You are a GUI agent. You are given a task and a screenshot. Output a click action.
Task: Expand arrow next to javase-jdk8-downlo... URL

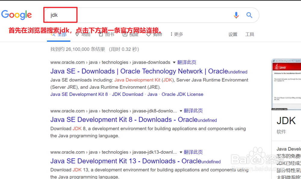[x=181, y=111]
